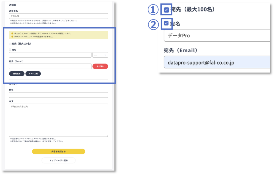Click the second warning icon in yellow notice
The height and width of the screenshot is (175, 274).
coord(12,37)
